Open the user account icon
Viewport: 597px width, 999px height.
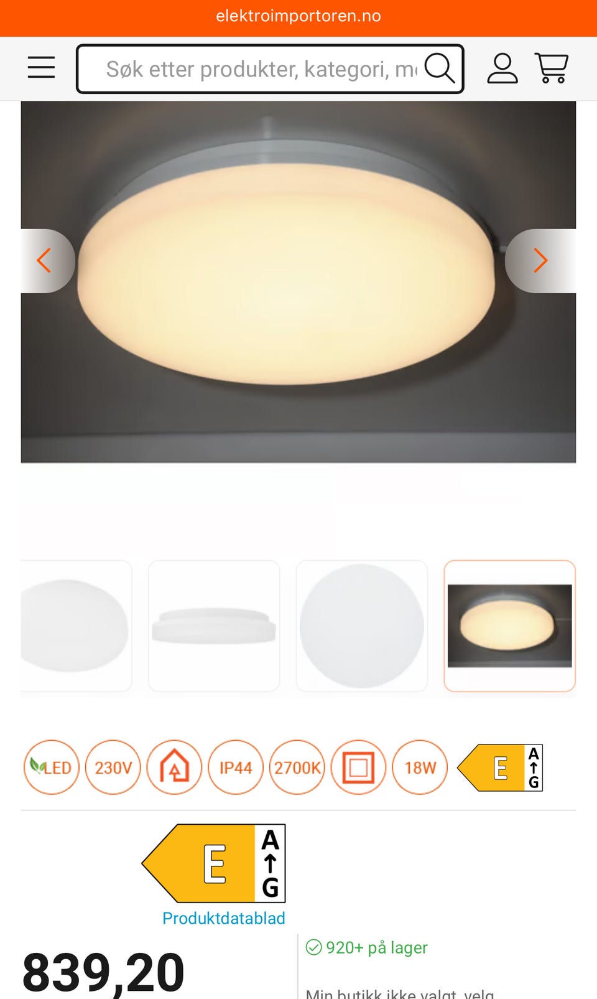[502, 68]
